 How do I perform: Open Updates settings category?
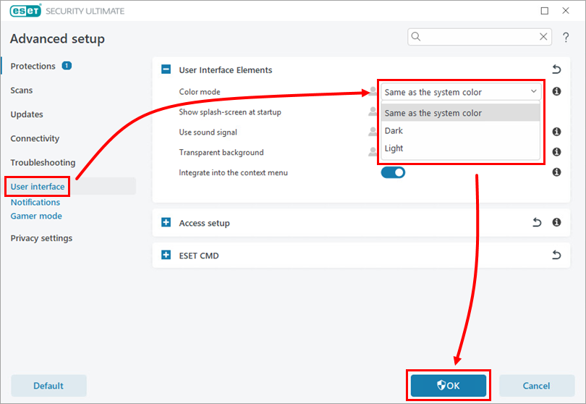[x=27, y=114]
